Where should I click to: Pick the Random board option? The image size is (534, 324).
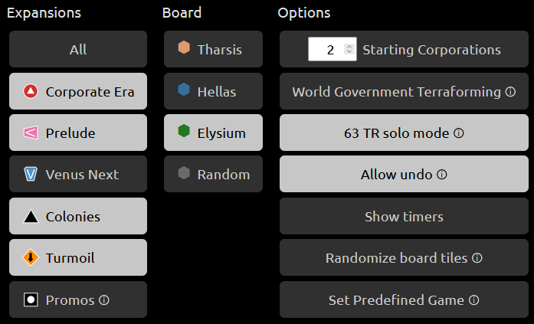pyautogui.click(x=213, y=174)
